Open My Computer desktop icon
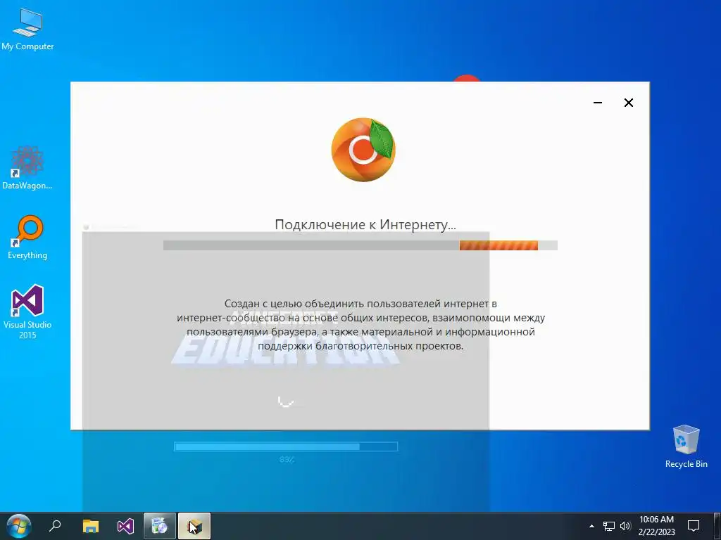This screenshot has height=540, width=721. [27, 30]
